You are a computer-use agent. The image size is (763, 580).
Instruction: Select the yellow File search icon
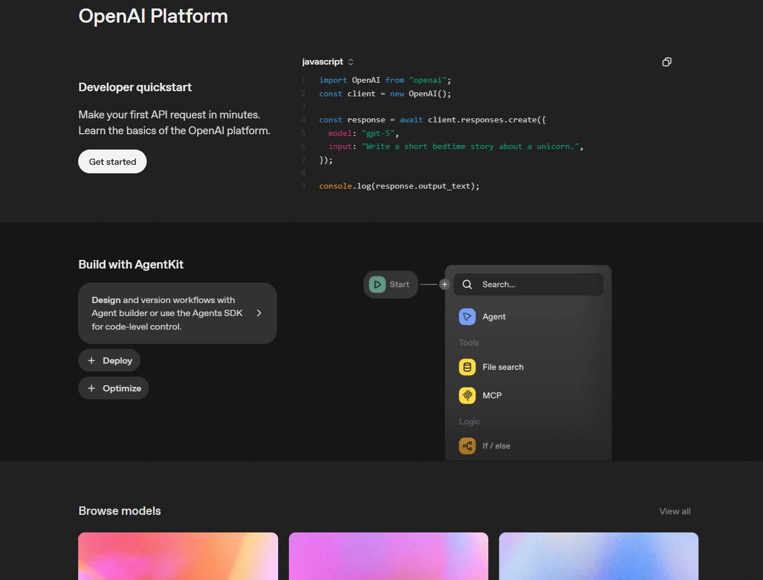click(467, 367)
